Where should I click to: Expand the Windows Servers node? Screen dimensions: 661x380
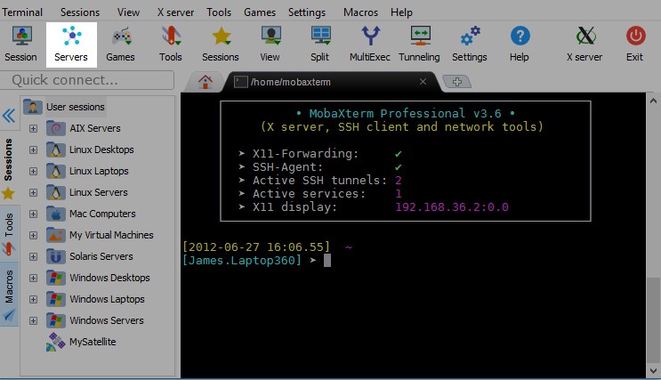(33, 320)
